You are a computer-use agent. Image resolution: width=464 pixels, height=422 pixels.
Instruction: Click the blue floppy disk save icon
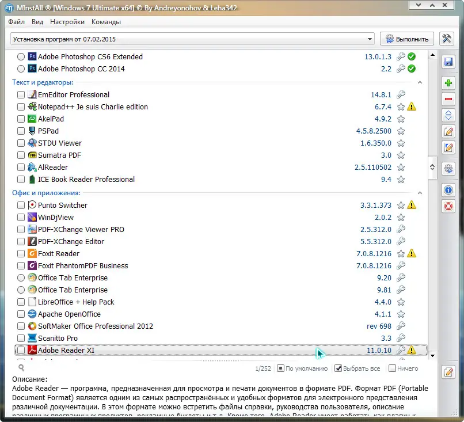point(448,62)
